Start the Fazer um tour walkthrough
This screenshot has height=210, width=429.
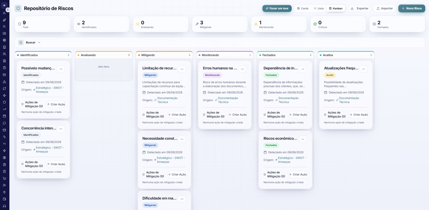[x=277, y=9]
